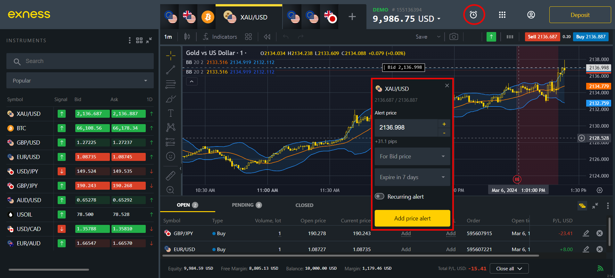Collapse the drawing toolbar side arrow

tap(180, 168)
